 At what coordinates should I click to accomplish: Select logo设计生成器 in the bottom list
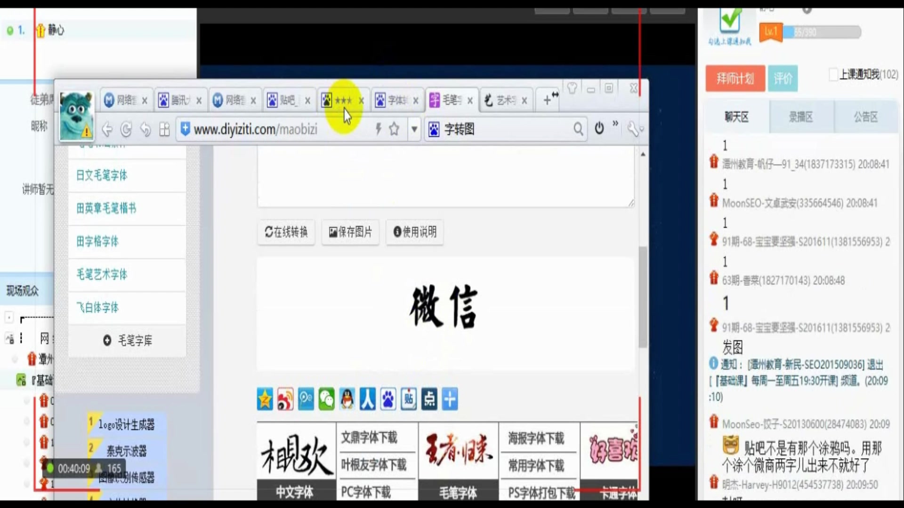click(126, 425)
